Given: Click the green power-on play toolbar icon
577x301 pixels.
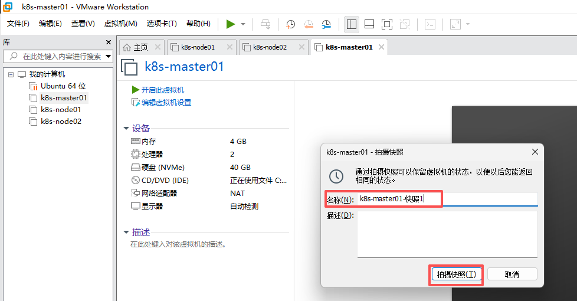Looking at the screenshot, I should tap(230, 24).
